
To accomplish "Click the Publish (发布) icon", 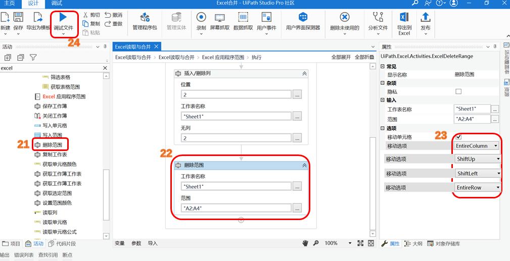I will point(426,17).
